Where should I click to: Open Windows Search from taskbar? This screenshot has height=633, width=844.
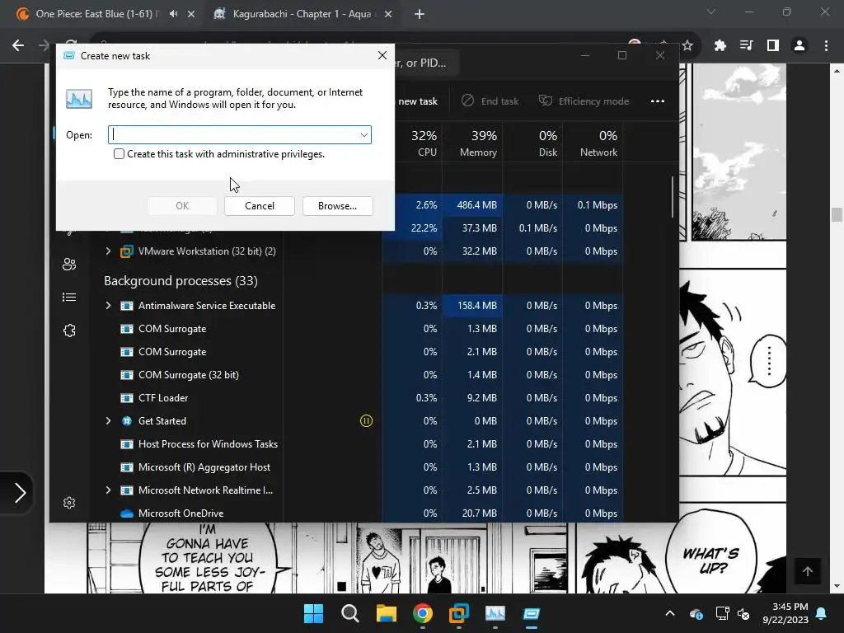tap(349, 613)
